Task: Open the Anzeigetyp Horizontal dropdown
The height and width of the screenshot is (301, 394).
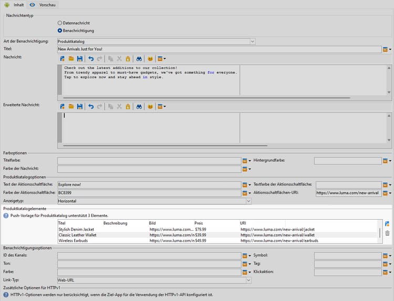Action: [248, 201]
